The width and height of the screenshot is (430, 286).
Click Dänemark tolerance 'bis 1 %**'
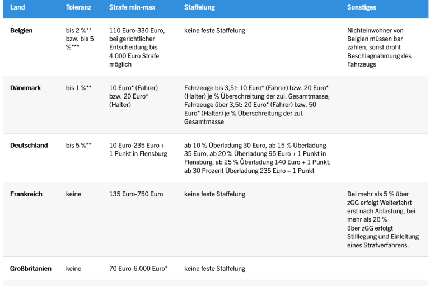[x=78, y=88]
